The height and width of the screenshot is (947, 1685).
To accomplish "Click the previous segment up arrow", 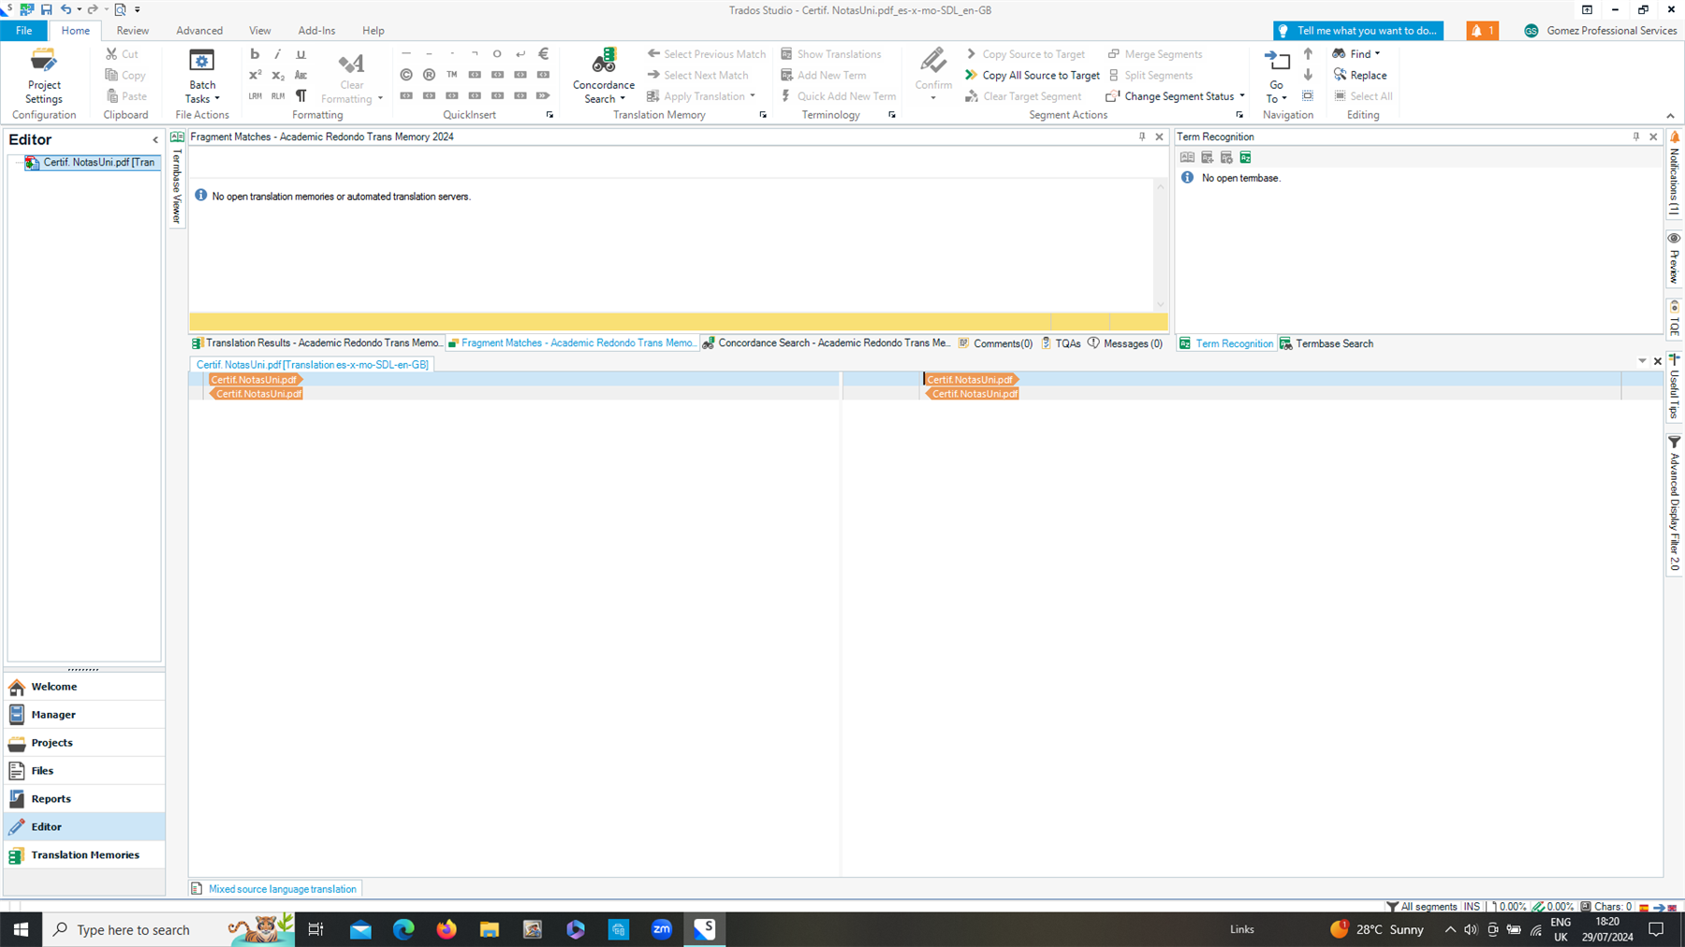I will (x=1308, y=54).
